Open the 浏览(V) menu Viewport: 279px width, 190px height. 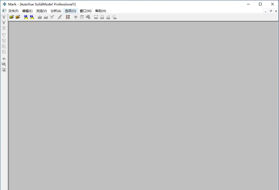pyautogui.click(x=41, y=11)
